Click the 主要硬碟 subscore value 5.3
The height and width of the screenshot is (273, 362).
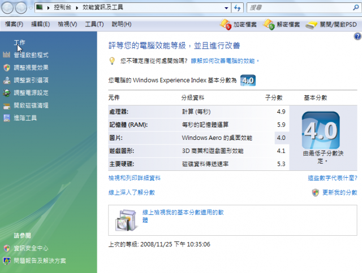pos(281,164)
